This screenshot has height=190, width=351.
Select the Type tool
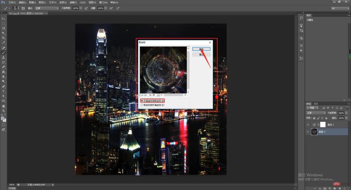4,91
